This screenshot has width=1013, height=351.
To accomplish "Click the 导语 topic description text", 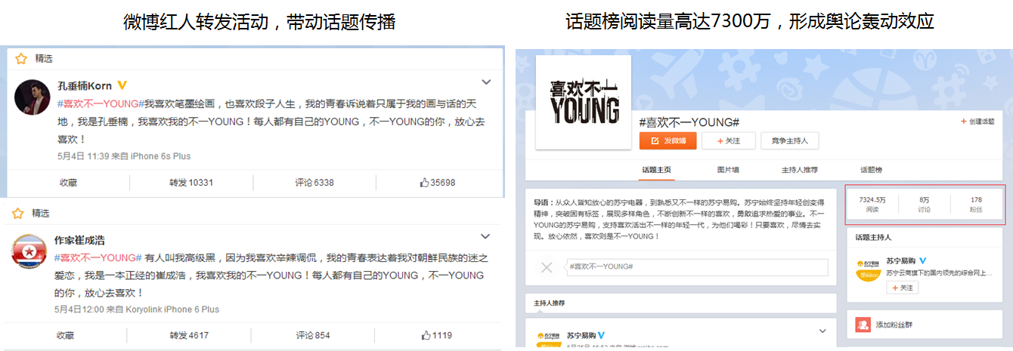I will 680,220.
